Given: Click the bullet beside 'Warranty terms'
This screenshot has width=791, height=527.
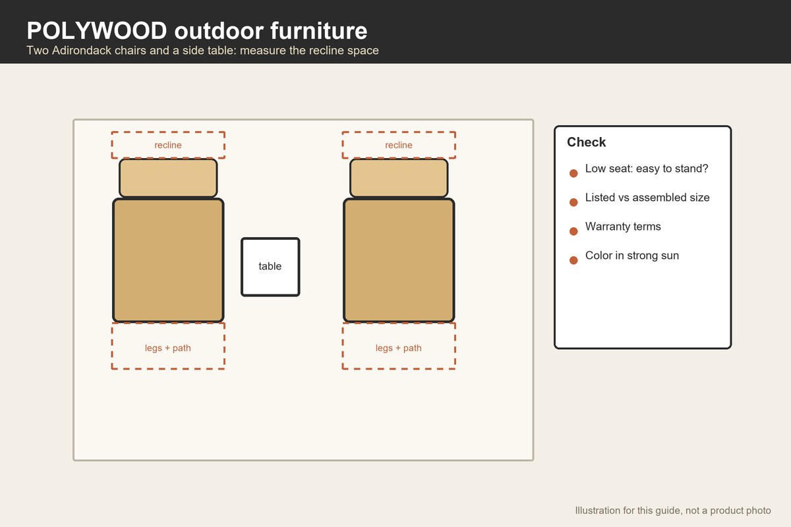Looking at the screenshot, I should click(x=573, y=231).
